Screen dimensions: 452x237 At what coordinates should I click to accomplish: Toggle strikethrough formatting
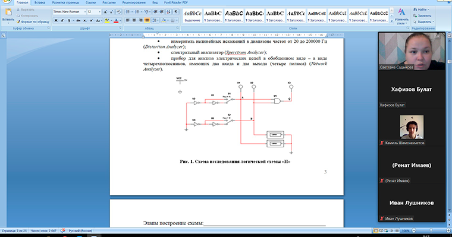(x=78, y=20)
